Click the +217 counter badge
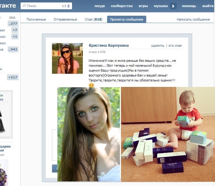The height and width of the screenshot is (186, 215). point(13,77)
